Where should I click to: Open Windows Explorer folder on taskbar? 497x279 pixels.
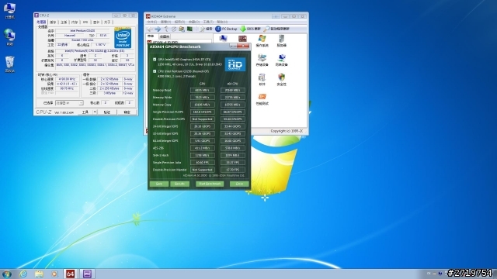click(39, 274)
